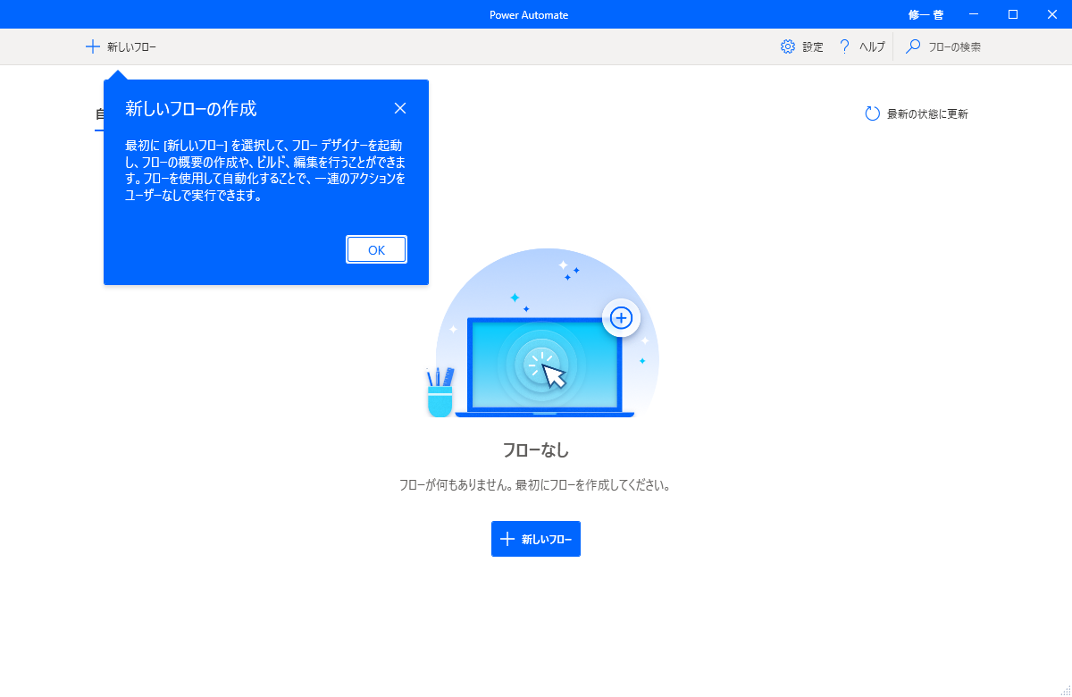The image size is (1072, 697).
Task: Click the blue 新しいフロー button under フローなし
Action: pos(536,539)
